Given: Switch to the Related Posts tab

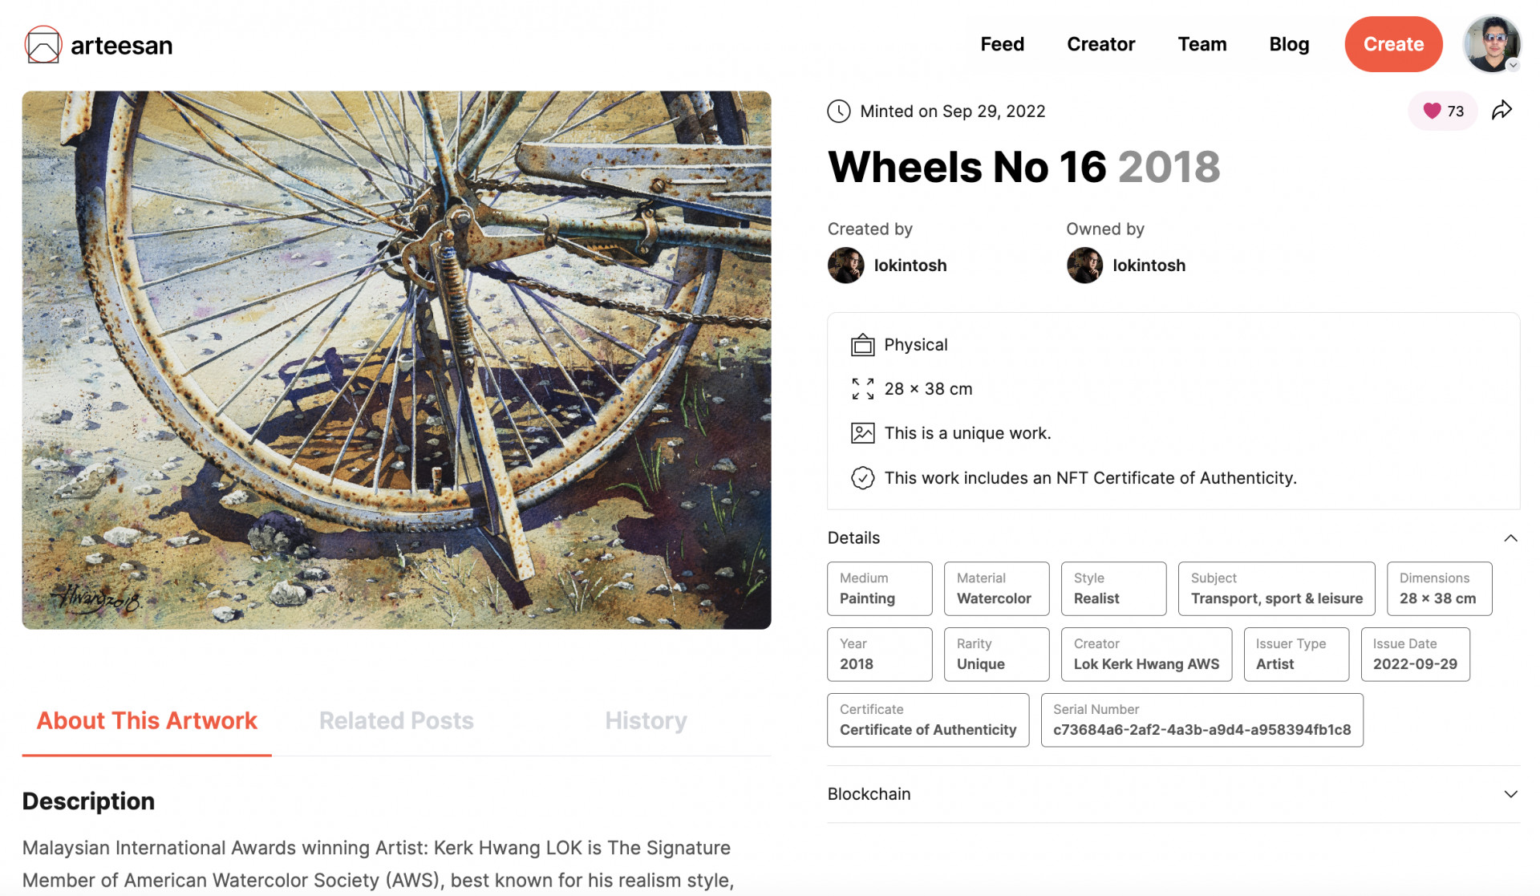Looking at the screenshot, I should [396, 720].
